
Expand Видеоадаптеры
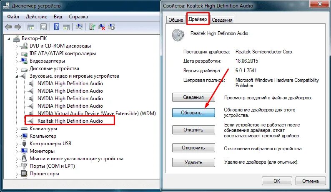tap(17, 61)
